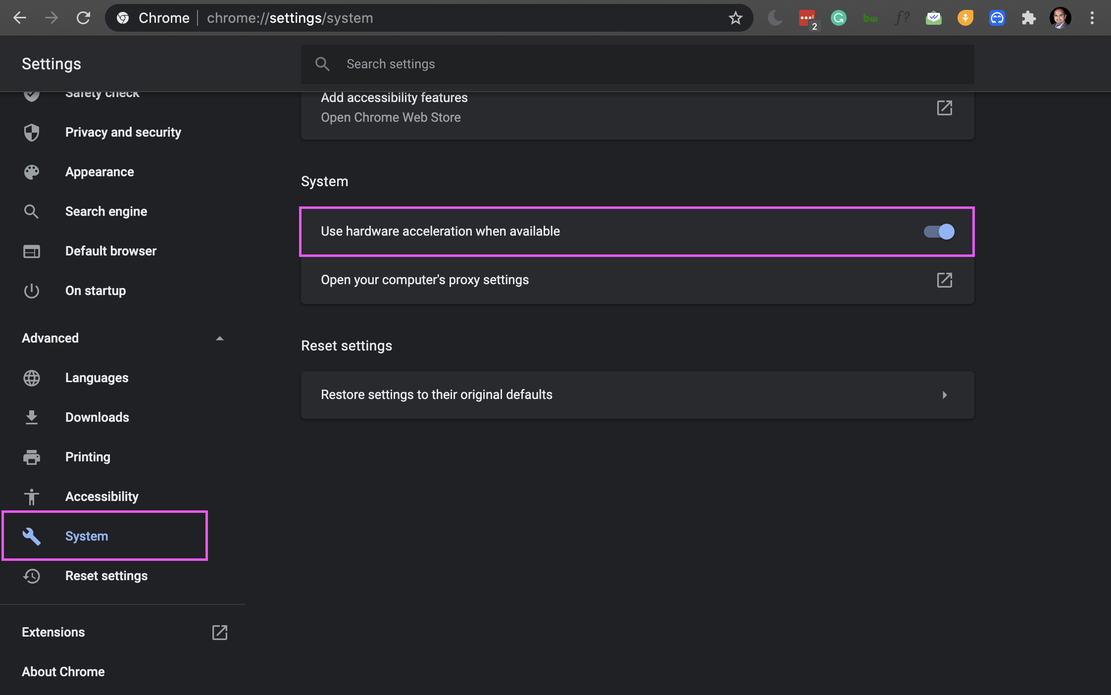Image resolution: width=1111 pixels, height=695 pixels.
Task: Open the Appearance settings section
Action: pos(100,172)
